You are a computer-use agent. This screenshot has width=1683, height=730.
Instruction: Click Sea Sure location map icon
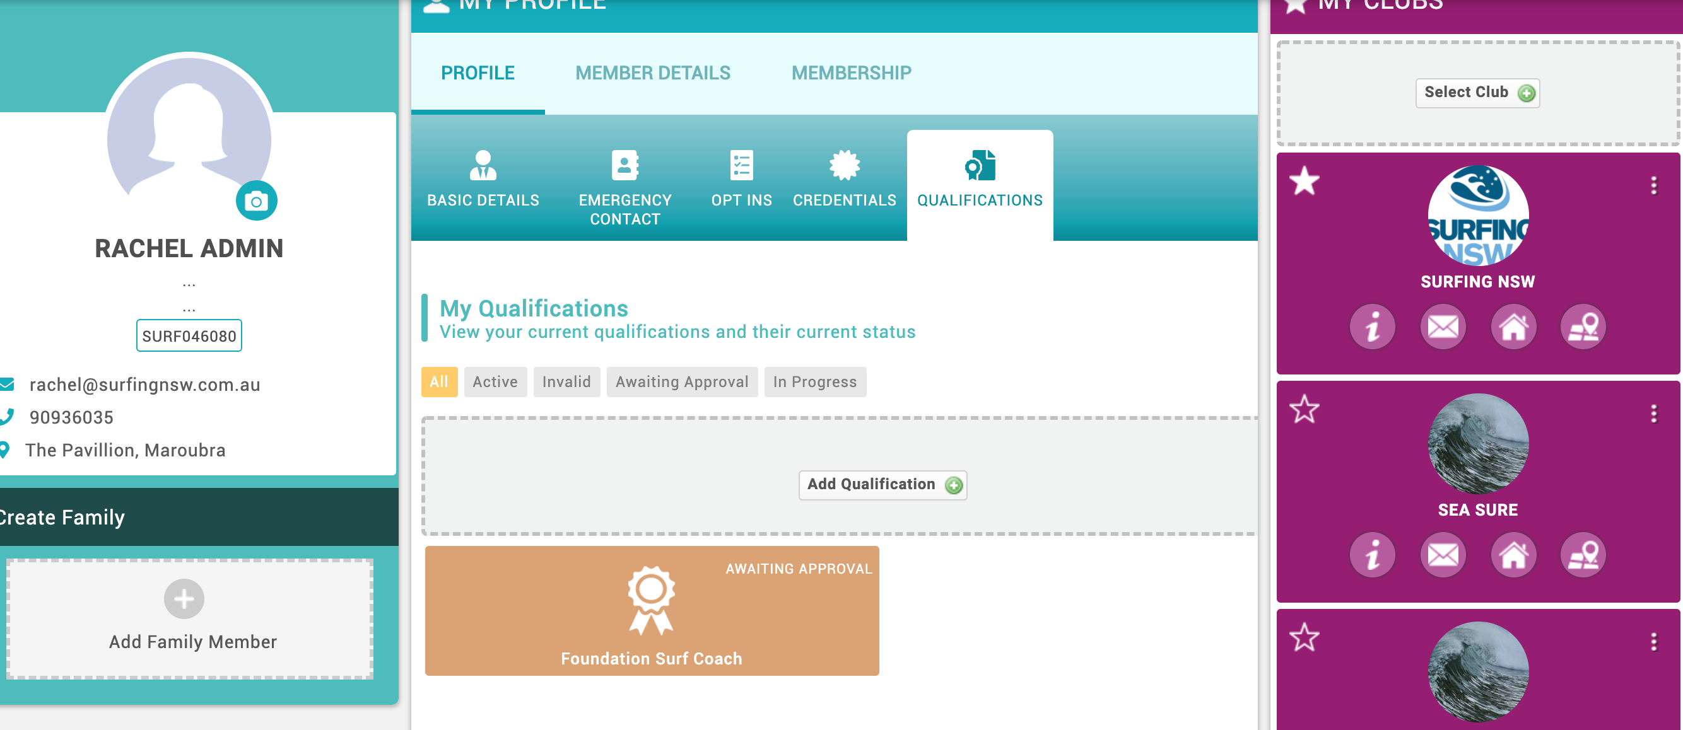[1583, 555]
